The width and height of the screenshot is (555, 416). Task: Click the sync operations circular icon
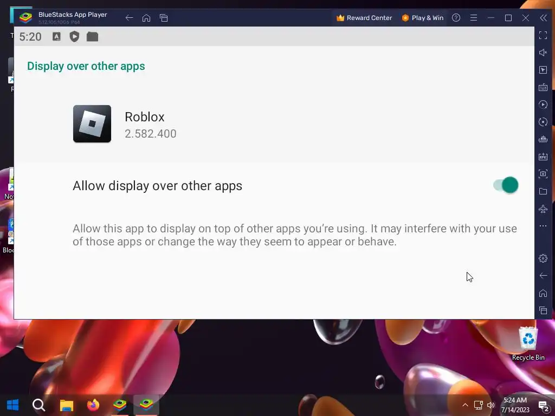pos(543,122)
